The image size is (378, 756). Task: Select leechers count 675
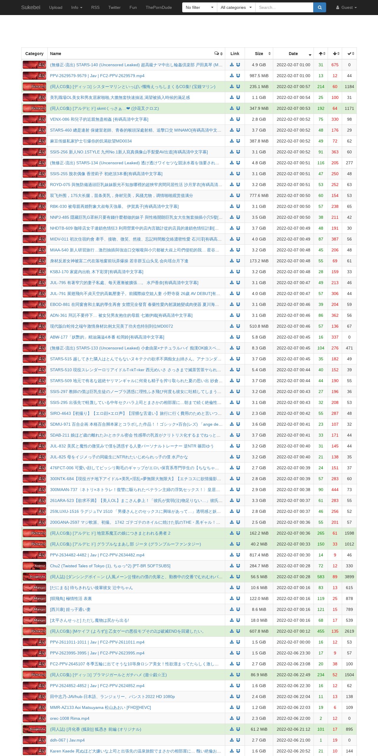tap(335, 65)
